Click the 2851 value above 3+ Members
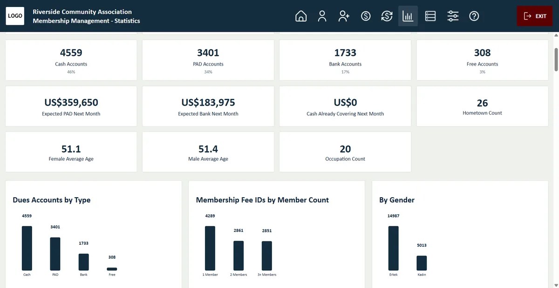 (x=267, y=230)
